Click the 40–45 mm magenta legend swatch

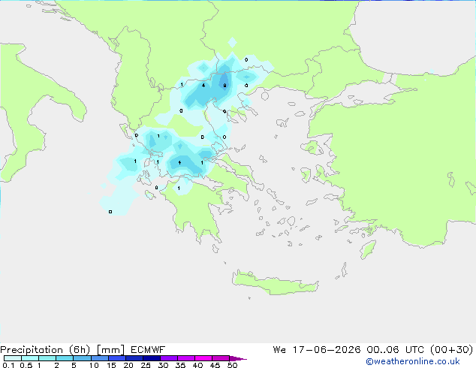click(203, 358)
